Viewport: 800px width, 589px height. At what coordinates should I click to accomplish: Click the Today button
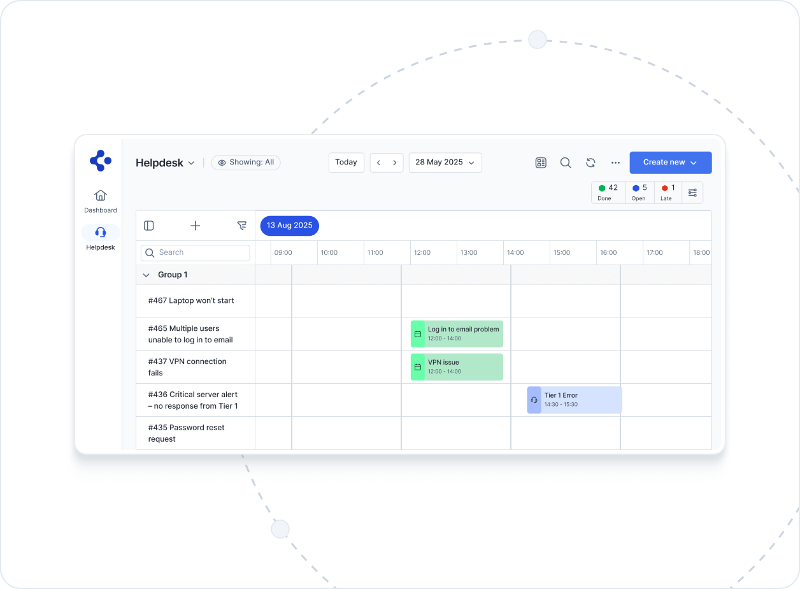346,163
